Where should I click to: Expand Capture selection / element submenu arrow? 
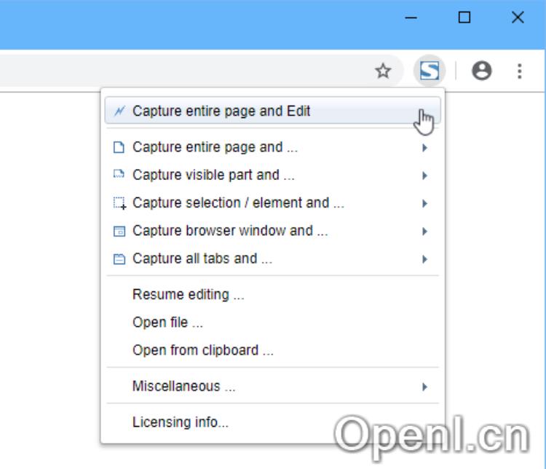(x=424, y=203)
